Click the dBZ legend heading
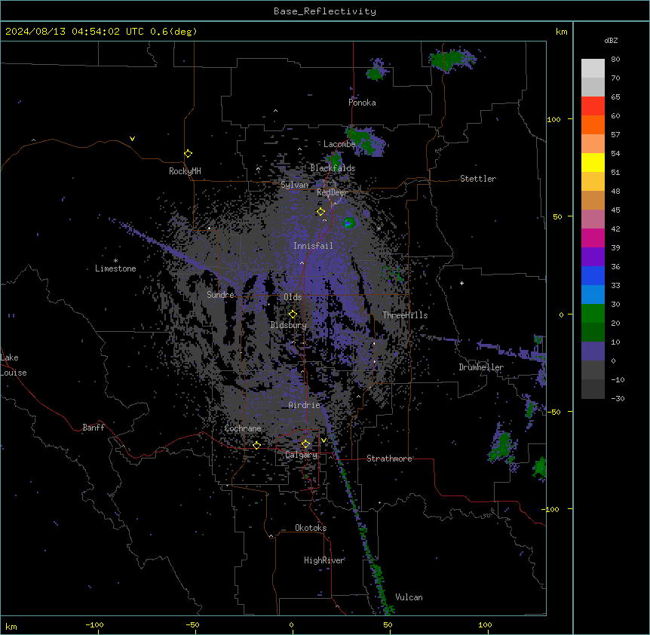Viewport: 650px width, 635px height. click(x=611, y=40)
